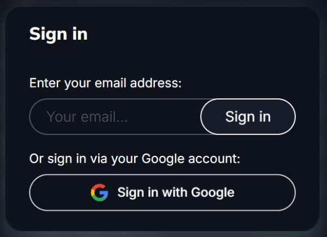Click the "Sign in with Google" button

pos(162,192)
